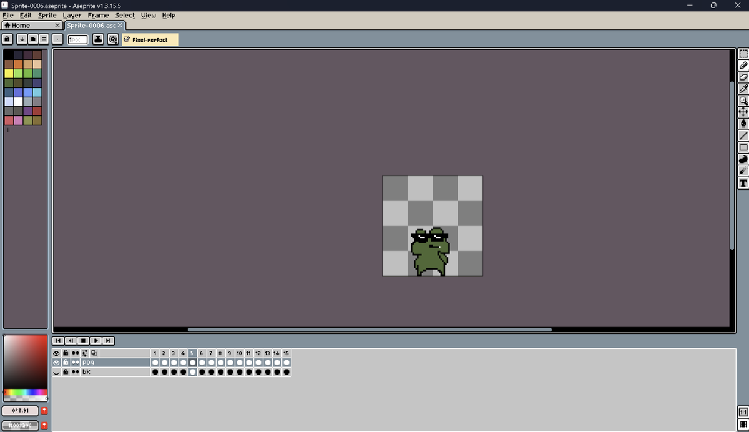Go to next frame button
The height and width of the screenshot is (432, 749).
[x=95, y=340]
